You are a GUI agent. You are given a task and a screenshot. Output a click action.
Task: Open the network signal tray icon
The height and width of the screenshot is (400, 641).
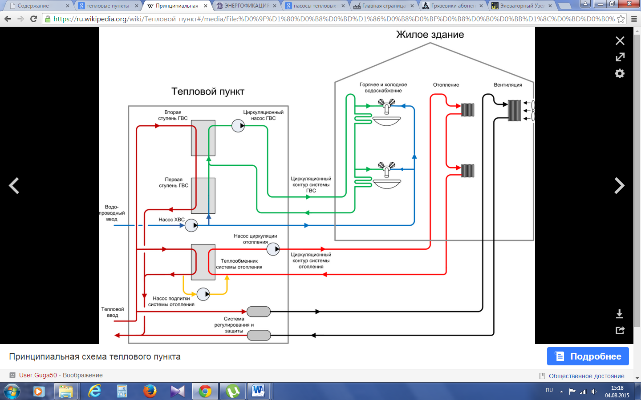tap(583, 392)
